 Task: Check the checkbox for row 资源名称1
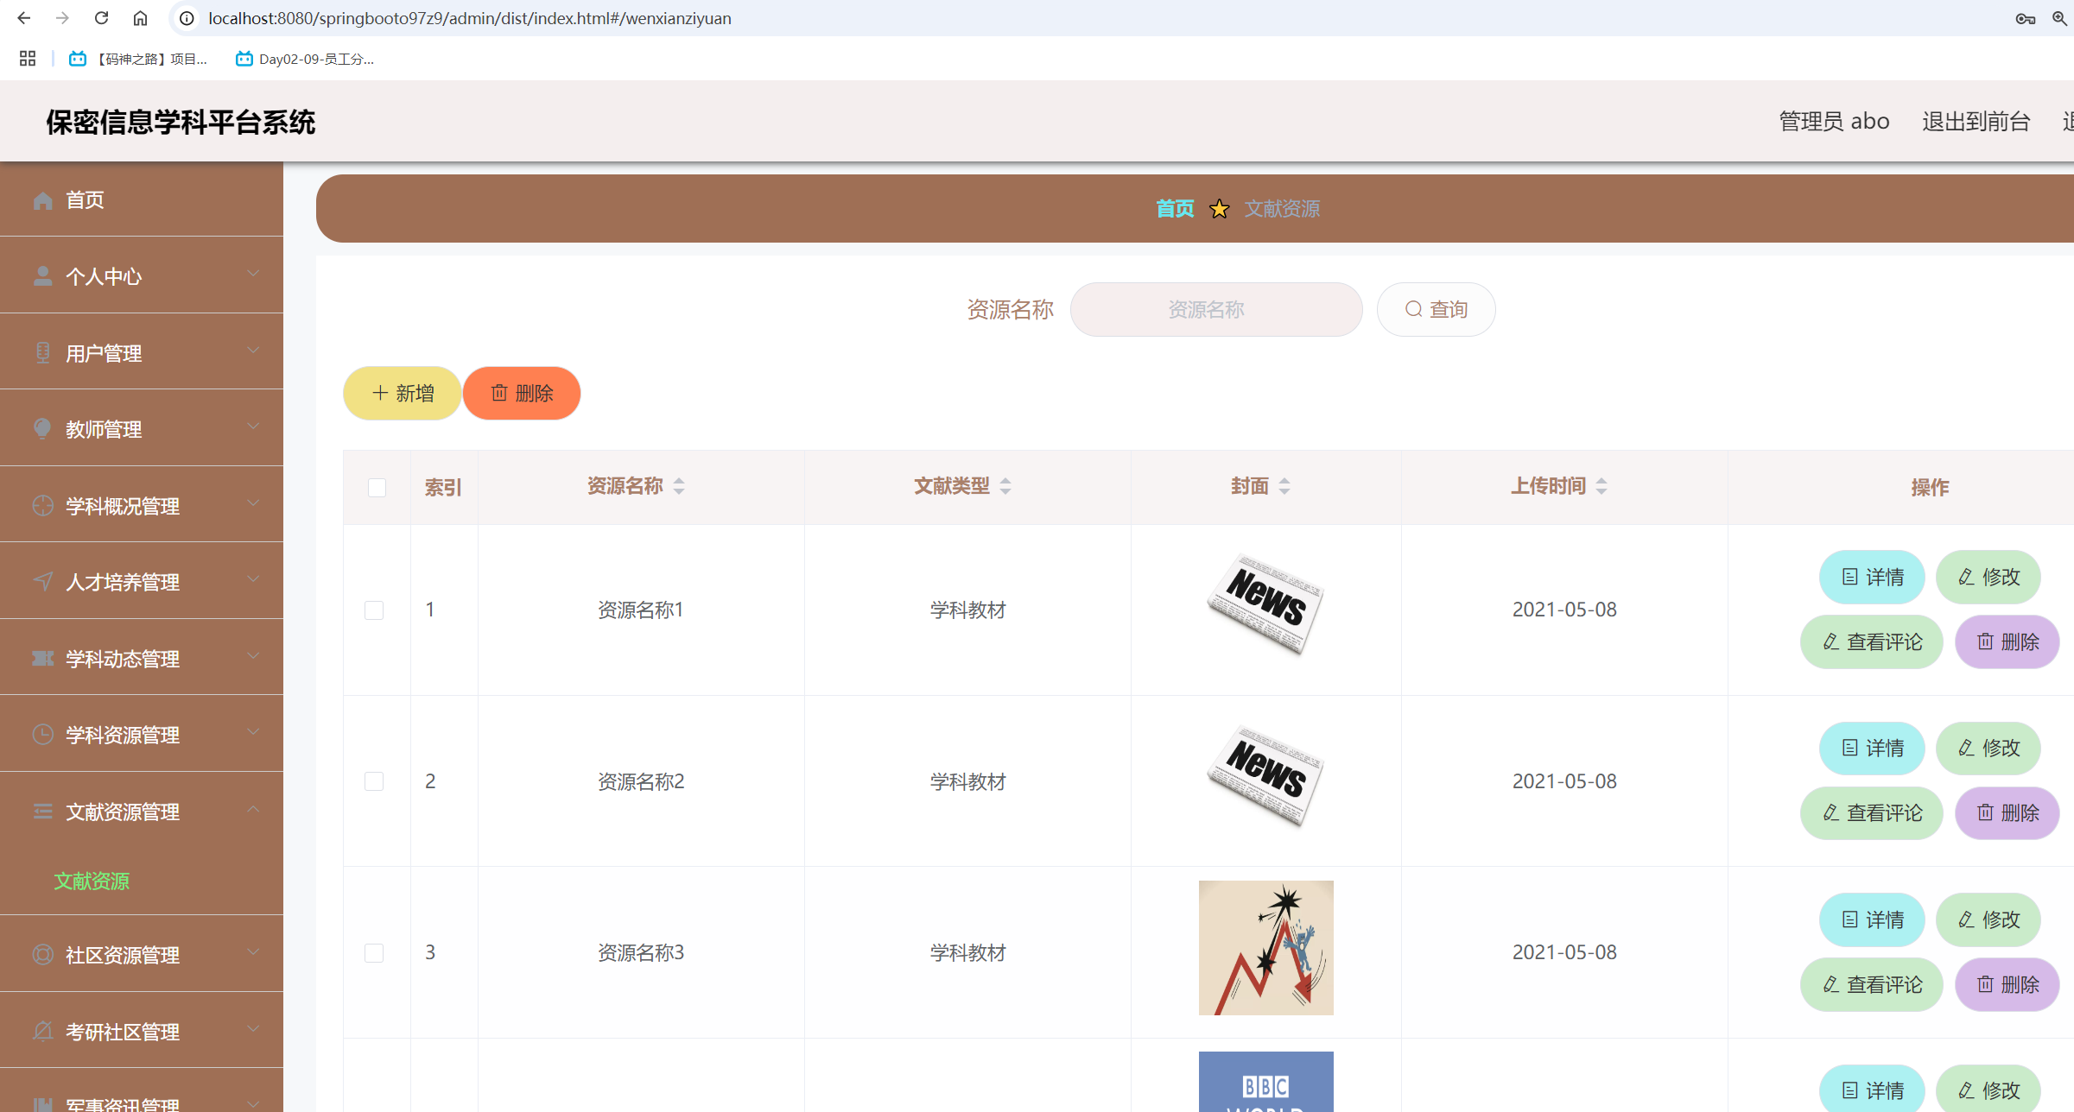pos(374,610)
